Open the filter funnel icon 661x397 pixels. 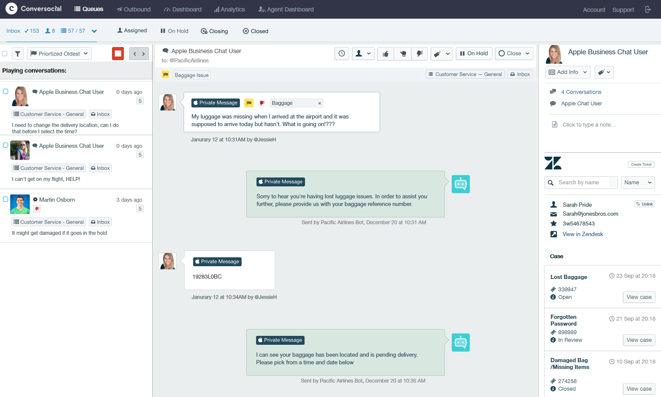click(17, 53)
